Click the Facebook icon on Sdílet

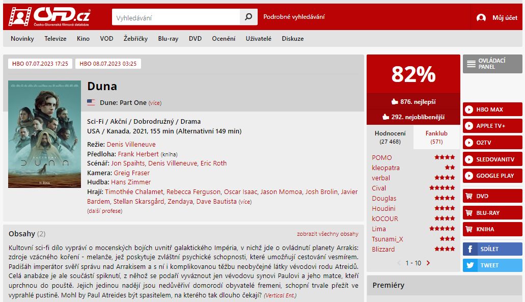[x=470, y=249]
